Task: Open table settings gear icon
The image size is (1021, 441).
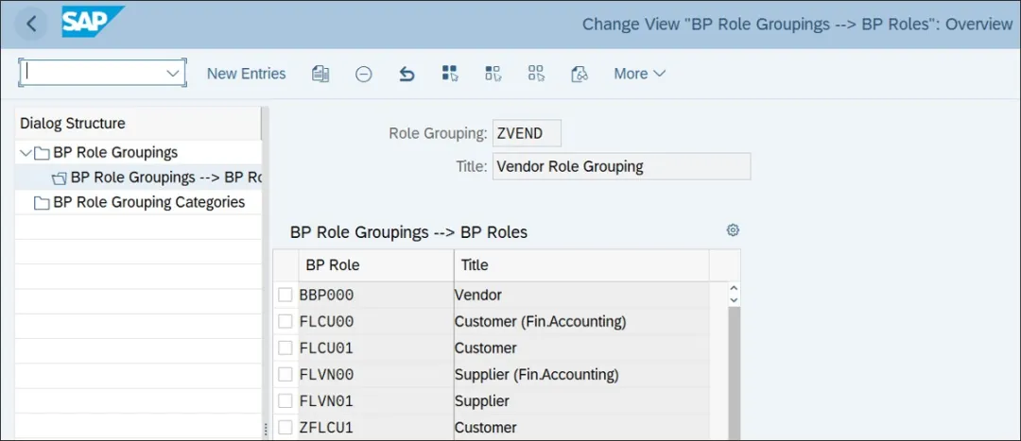Action: click(733, 229)
